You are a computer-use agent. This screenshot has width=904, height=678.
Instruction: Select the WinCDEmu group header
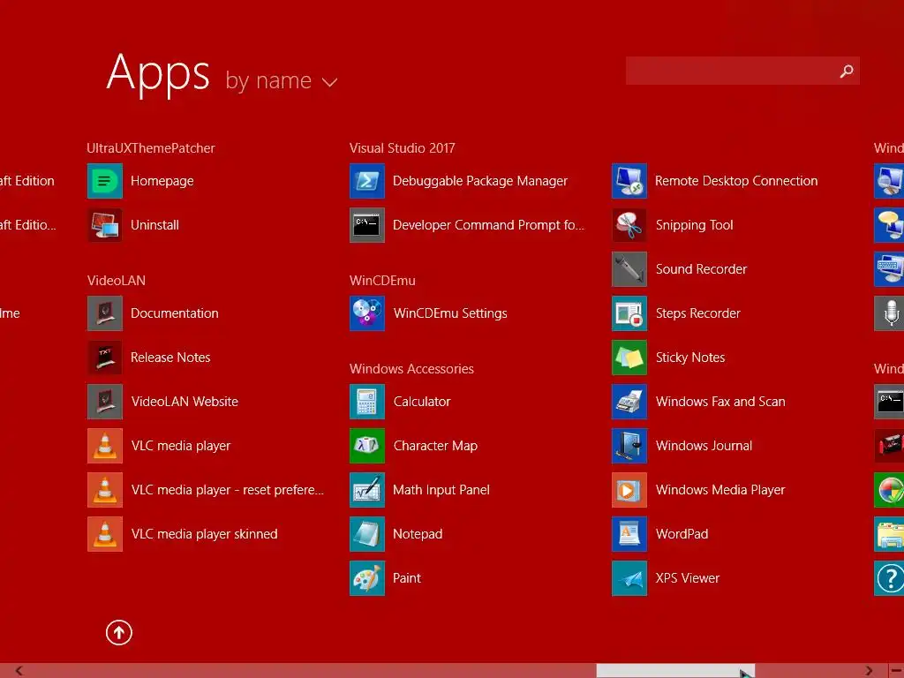coord(382,281)
